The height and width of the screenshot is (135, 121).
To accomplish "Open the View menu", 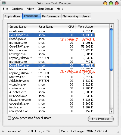I will pos(30,9).
